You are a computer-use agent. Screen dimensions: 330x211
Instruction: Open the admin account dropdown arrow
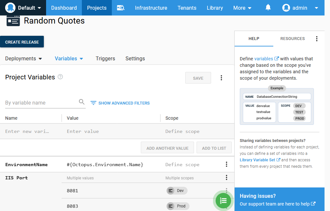pos(316,8)
